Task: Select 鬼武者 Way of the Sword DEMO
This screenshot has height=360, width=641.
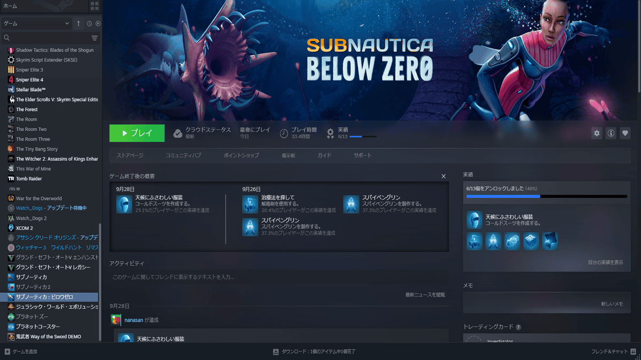Action: 49,337
